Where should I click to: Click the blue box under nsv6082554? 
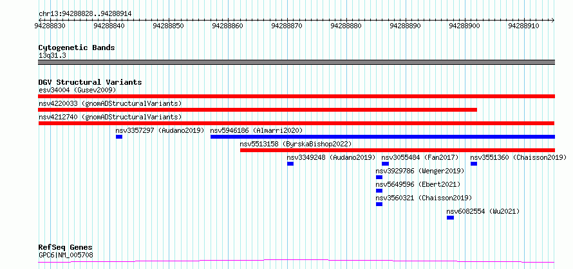(450, 218)
